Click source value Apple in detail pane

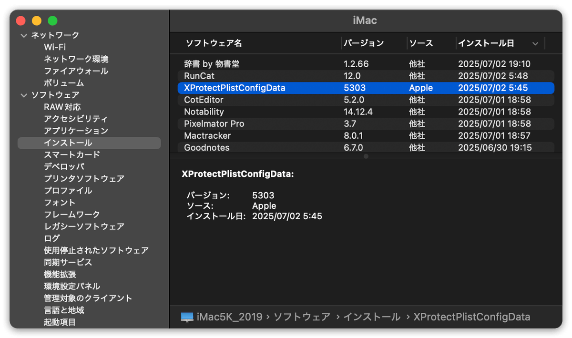264,206
